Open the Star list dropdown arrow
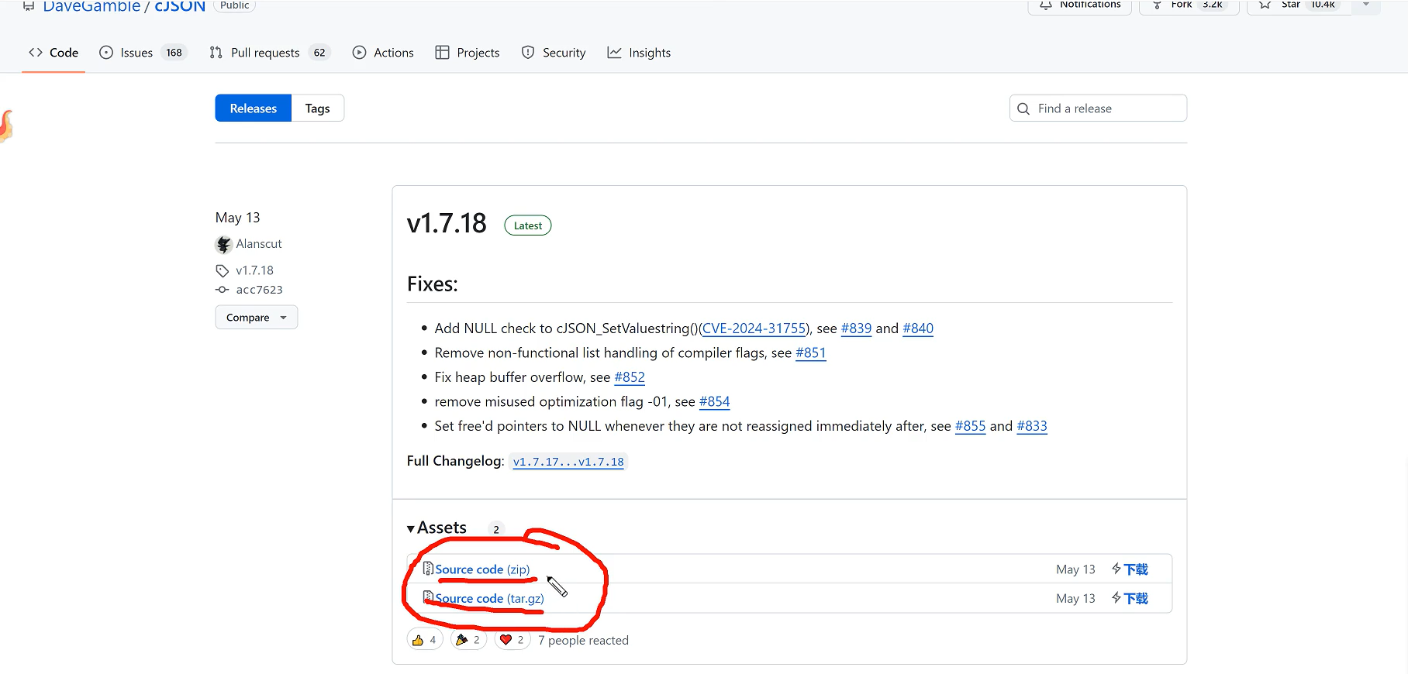Screen dimensions: 1408x674 pyautogui.click(x=1366, y=5)
